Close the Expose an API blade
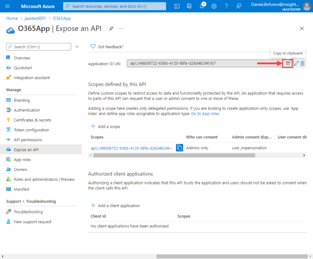The height and width of the screenshot is (259, 313). click(301, 29)
